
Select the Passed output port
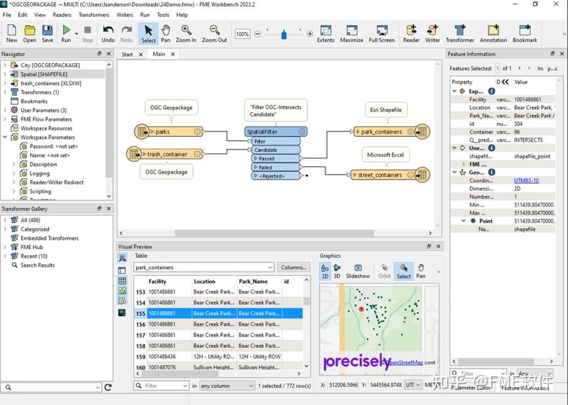click(276, 159)
